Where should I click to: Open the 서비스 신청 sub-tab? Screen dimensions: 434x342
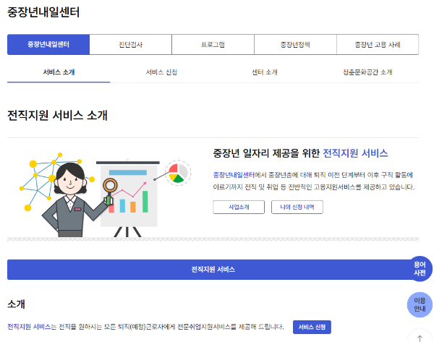[161, 72]
